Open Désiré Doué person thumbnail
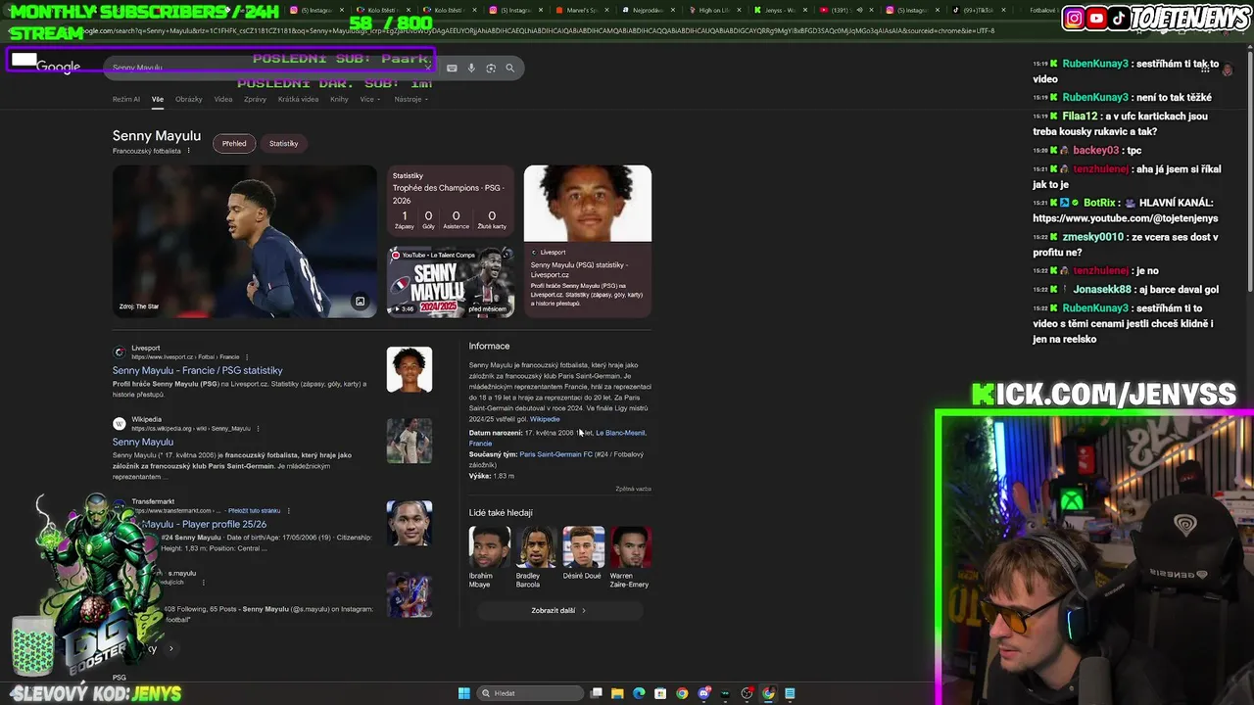Viewport: 1254px width, 705px height. pyautogui.click(x=583, y=547)
